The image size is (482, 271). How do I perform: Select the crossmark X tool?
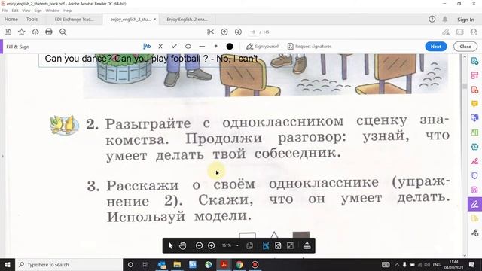pos(160,47)
